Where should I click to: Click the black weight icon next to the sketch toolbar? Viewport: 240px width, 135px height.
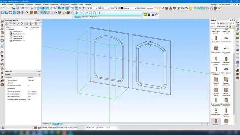click(x=149, y=15)
